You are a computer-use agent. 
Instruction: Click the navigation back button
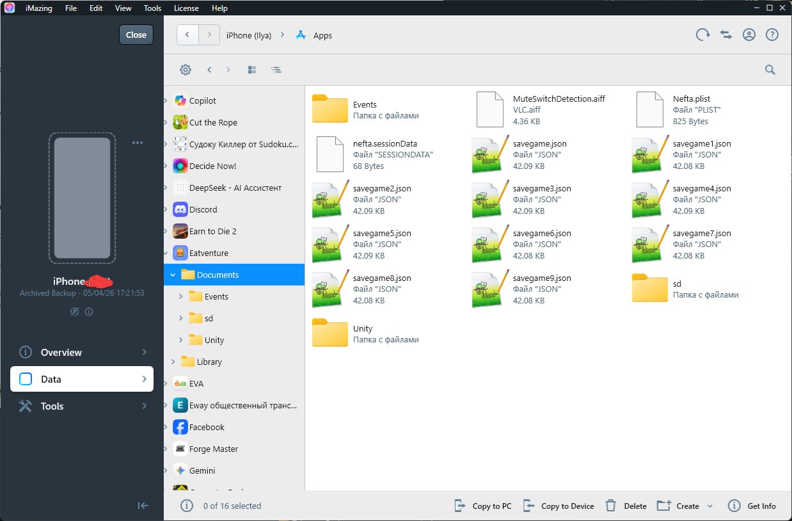187,35
